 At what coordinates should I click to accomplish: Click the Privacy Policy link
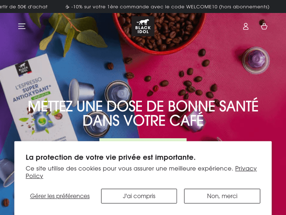[141, 172]
